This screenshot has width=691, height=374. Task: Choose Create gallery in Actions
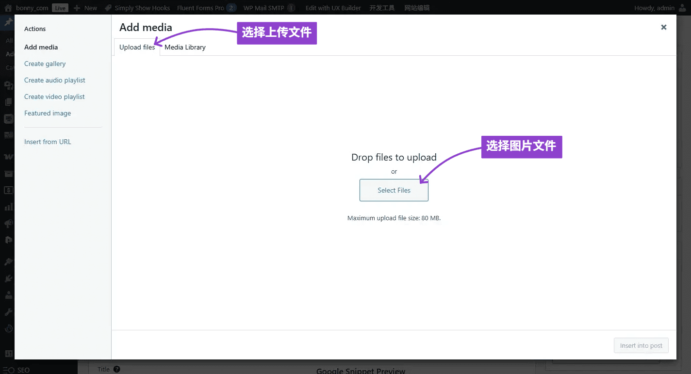click(45, 64)
